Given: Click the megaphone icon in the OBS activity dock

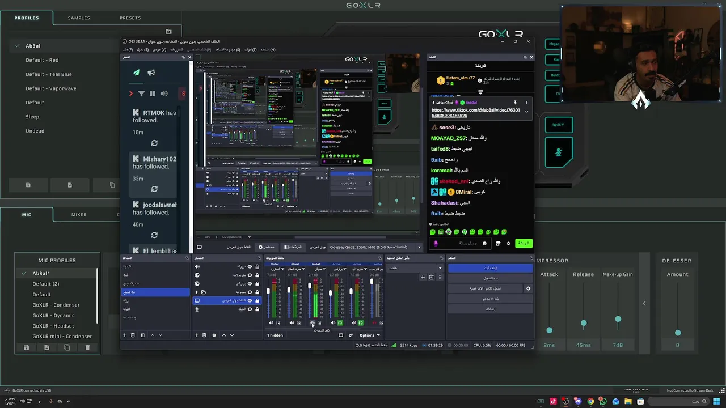Looking at the screenshot, I should coord(151,73).
